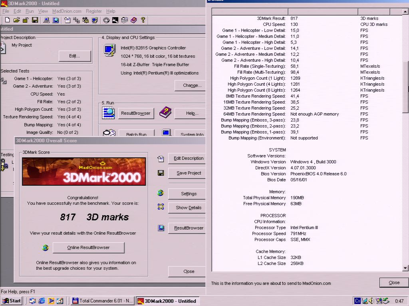The height and width of the screenshot is (306, 409).
Task: Open the Help menu in the menu bar
Action: pos(111,11)
